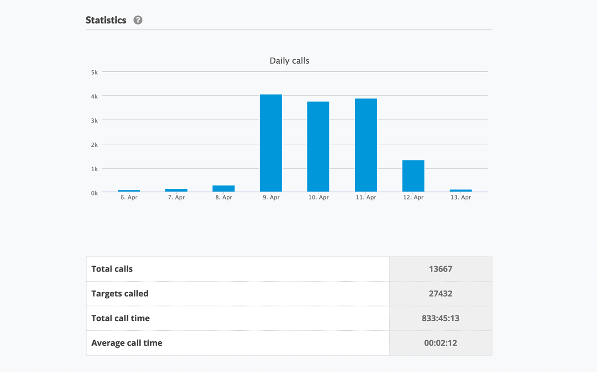Viewport: 597px width, 372px height.
Task: Click the Daily calls chart title
Action: tap(289, 61)
